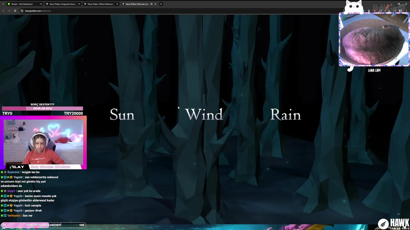
Task: Click Yagsiir's message 'geçiyor direk'
Action: 33,211
